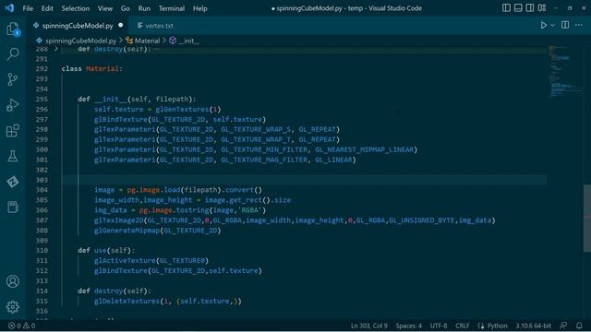
Task: Click line number 310
Action: [x=42, y=250]
